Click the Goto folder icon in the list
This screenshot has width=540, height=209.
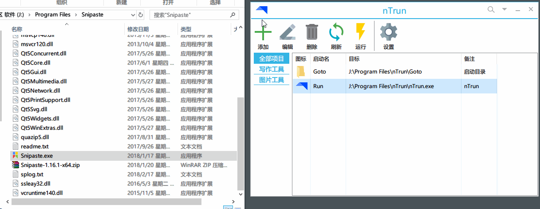[301, 71]
